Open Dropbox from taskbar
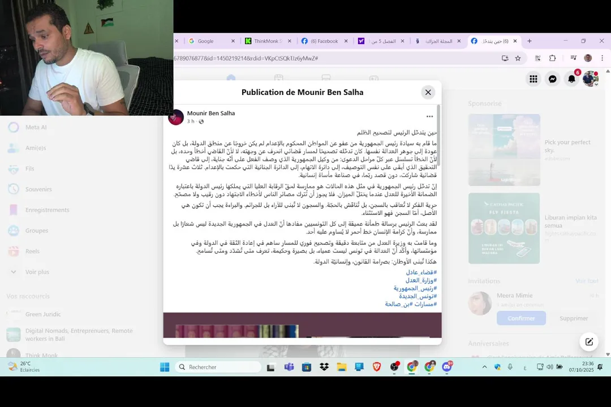This screenshot has width=611, height=407. click(x=324, y=367)
